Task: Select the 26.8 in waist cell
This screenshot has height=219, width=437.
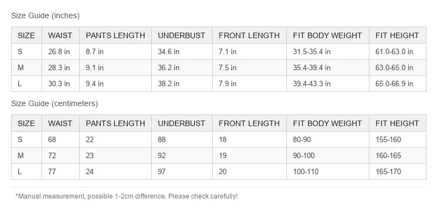Action: coord(60,51)
